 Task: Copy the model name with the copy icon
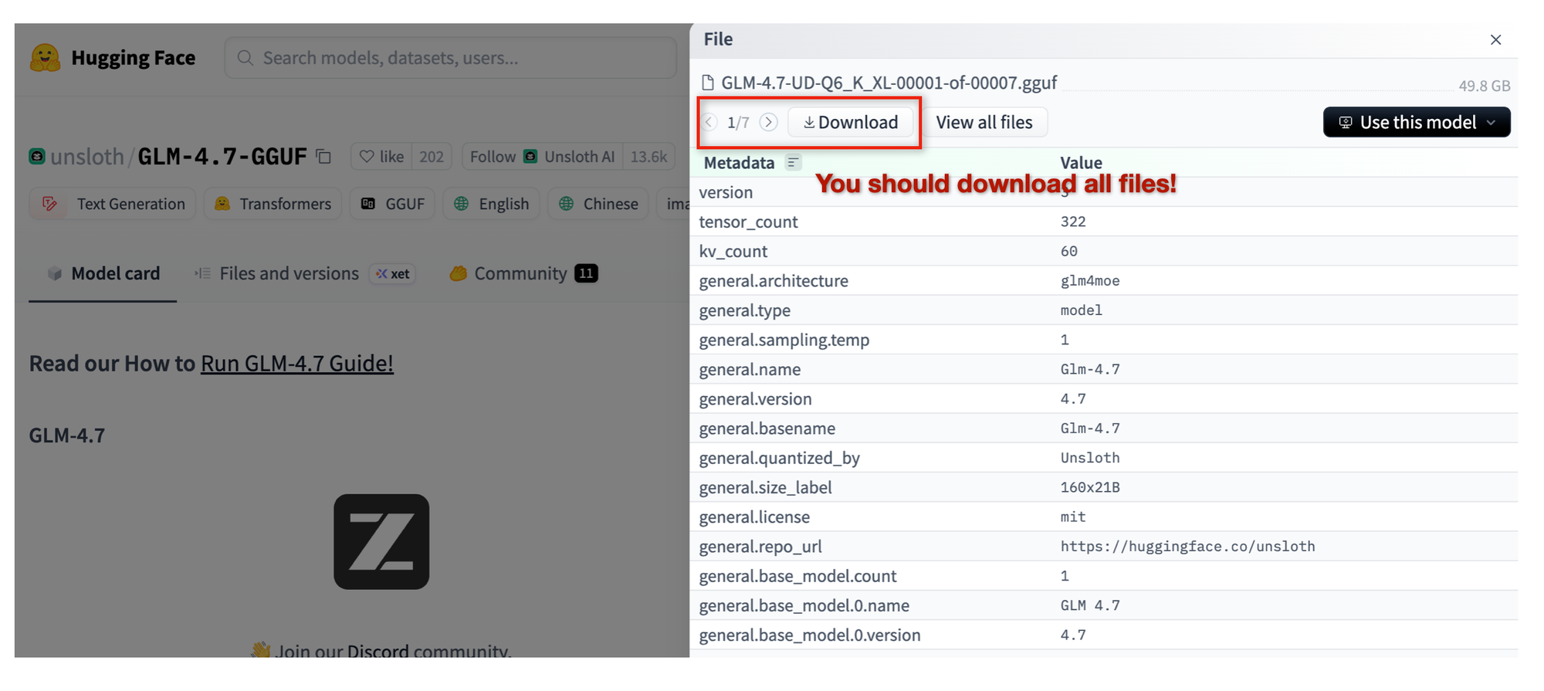click(x=323, y=157)
